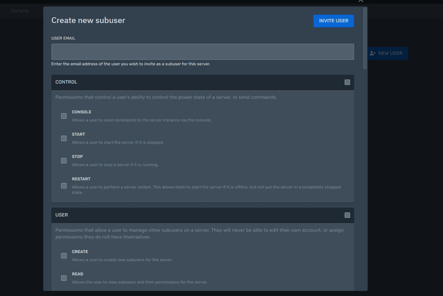443x296 pixels.
Task: Click the Invite User button
Action: 334,21
